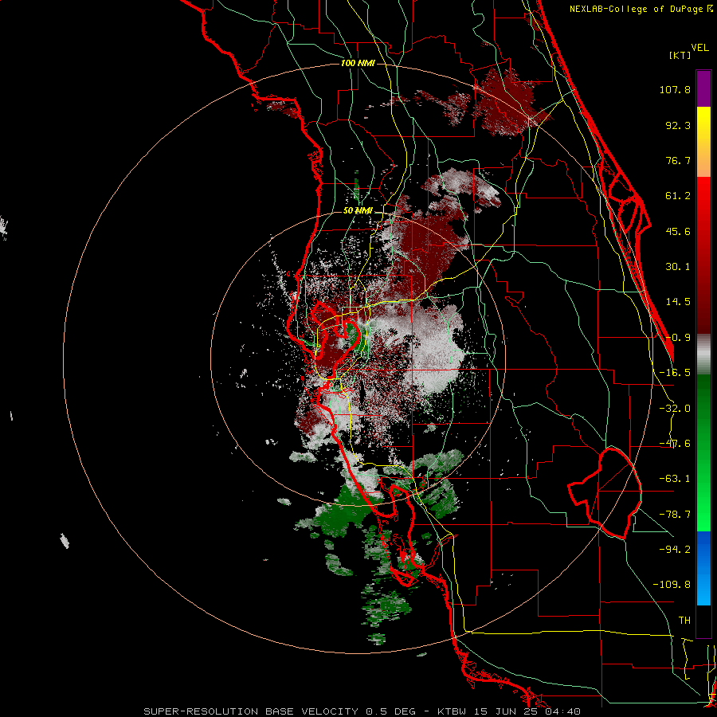The width and height of the screenshot is (717, 717).
Task: Click the [KT] units label
Action: coord(680,55)
